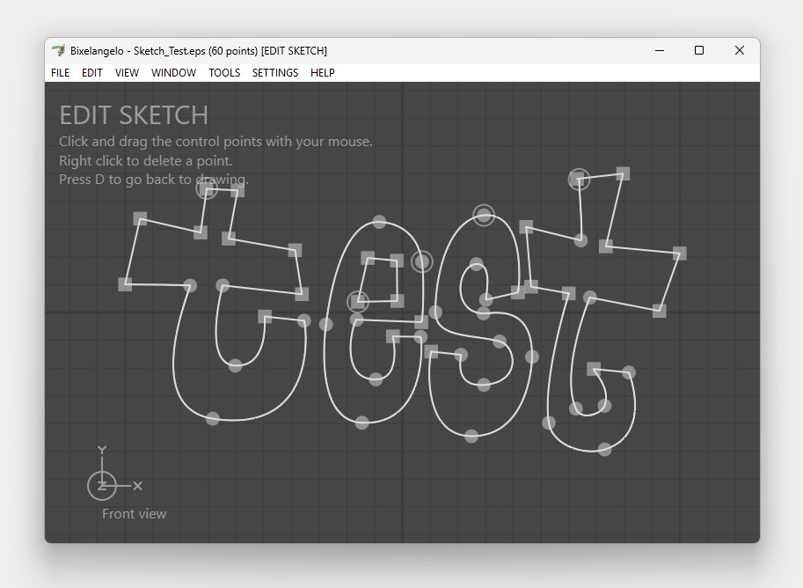This screenshot has width=803, height=588.
Task: Select the rightmost square point of last T
Action: pos(680,254)
